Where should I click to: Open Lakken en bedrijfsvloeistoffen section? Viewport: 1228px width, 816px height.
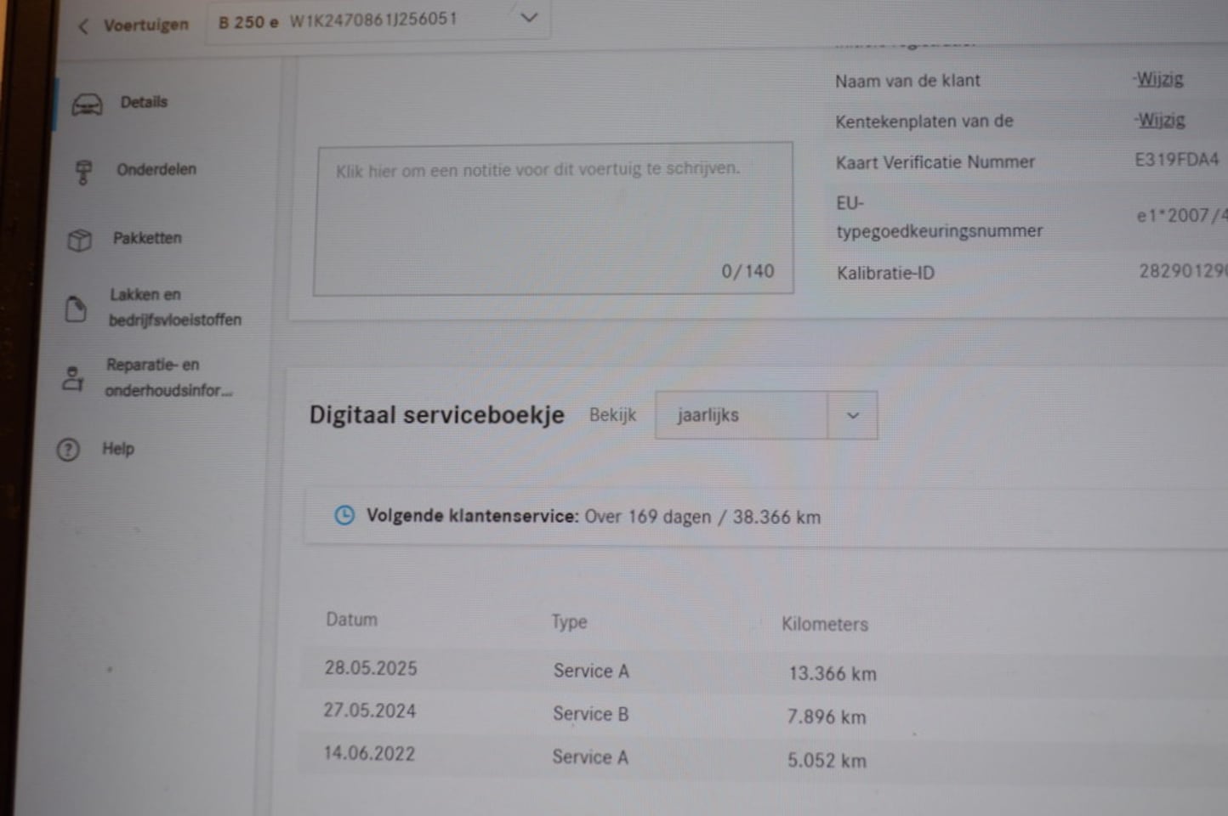tap(174, 307)
